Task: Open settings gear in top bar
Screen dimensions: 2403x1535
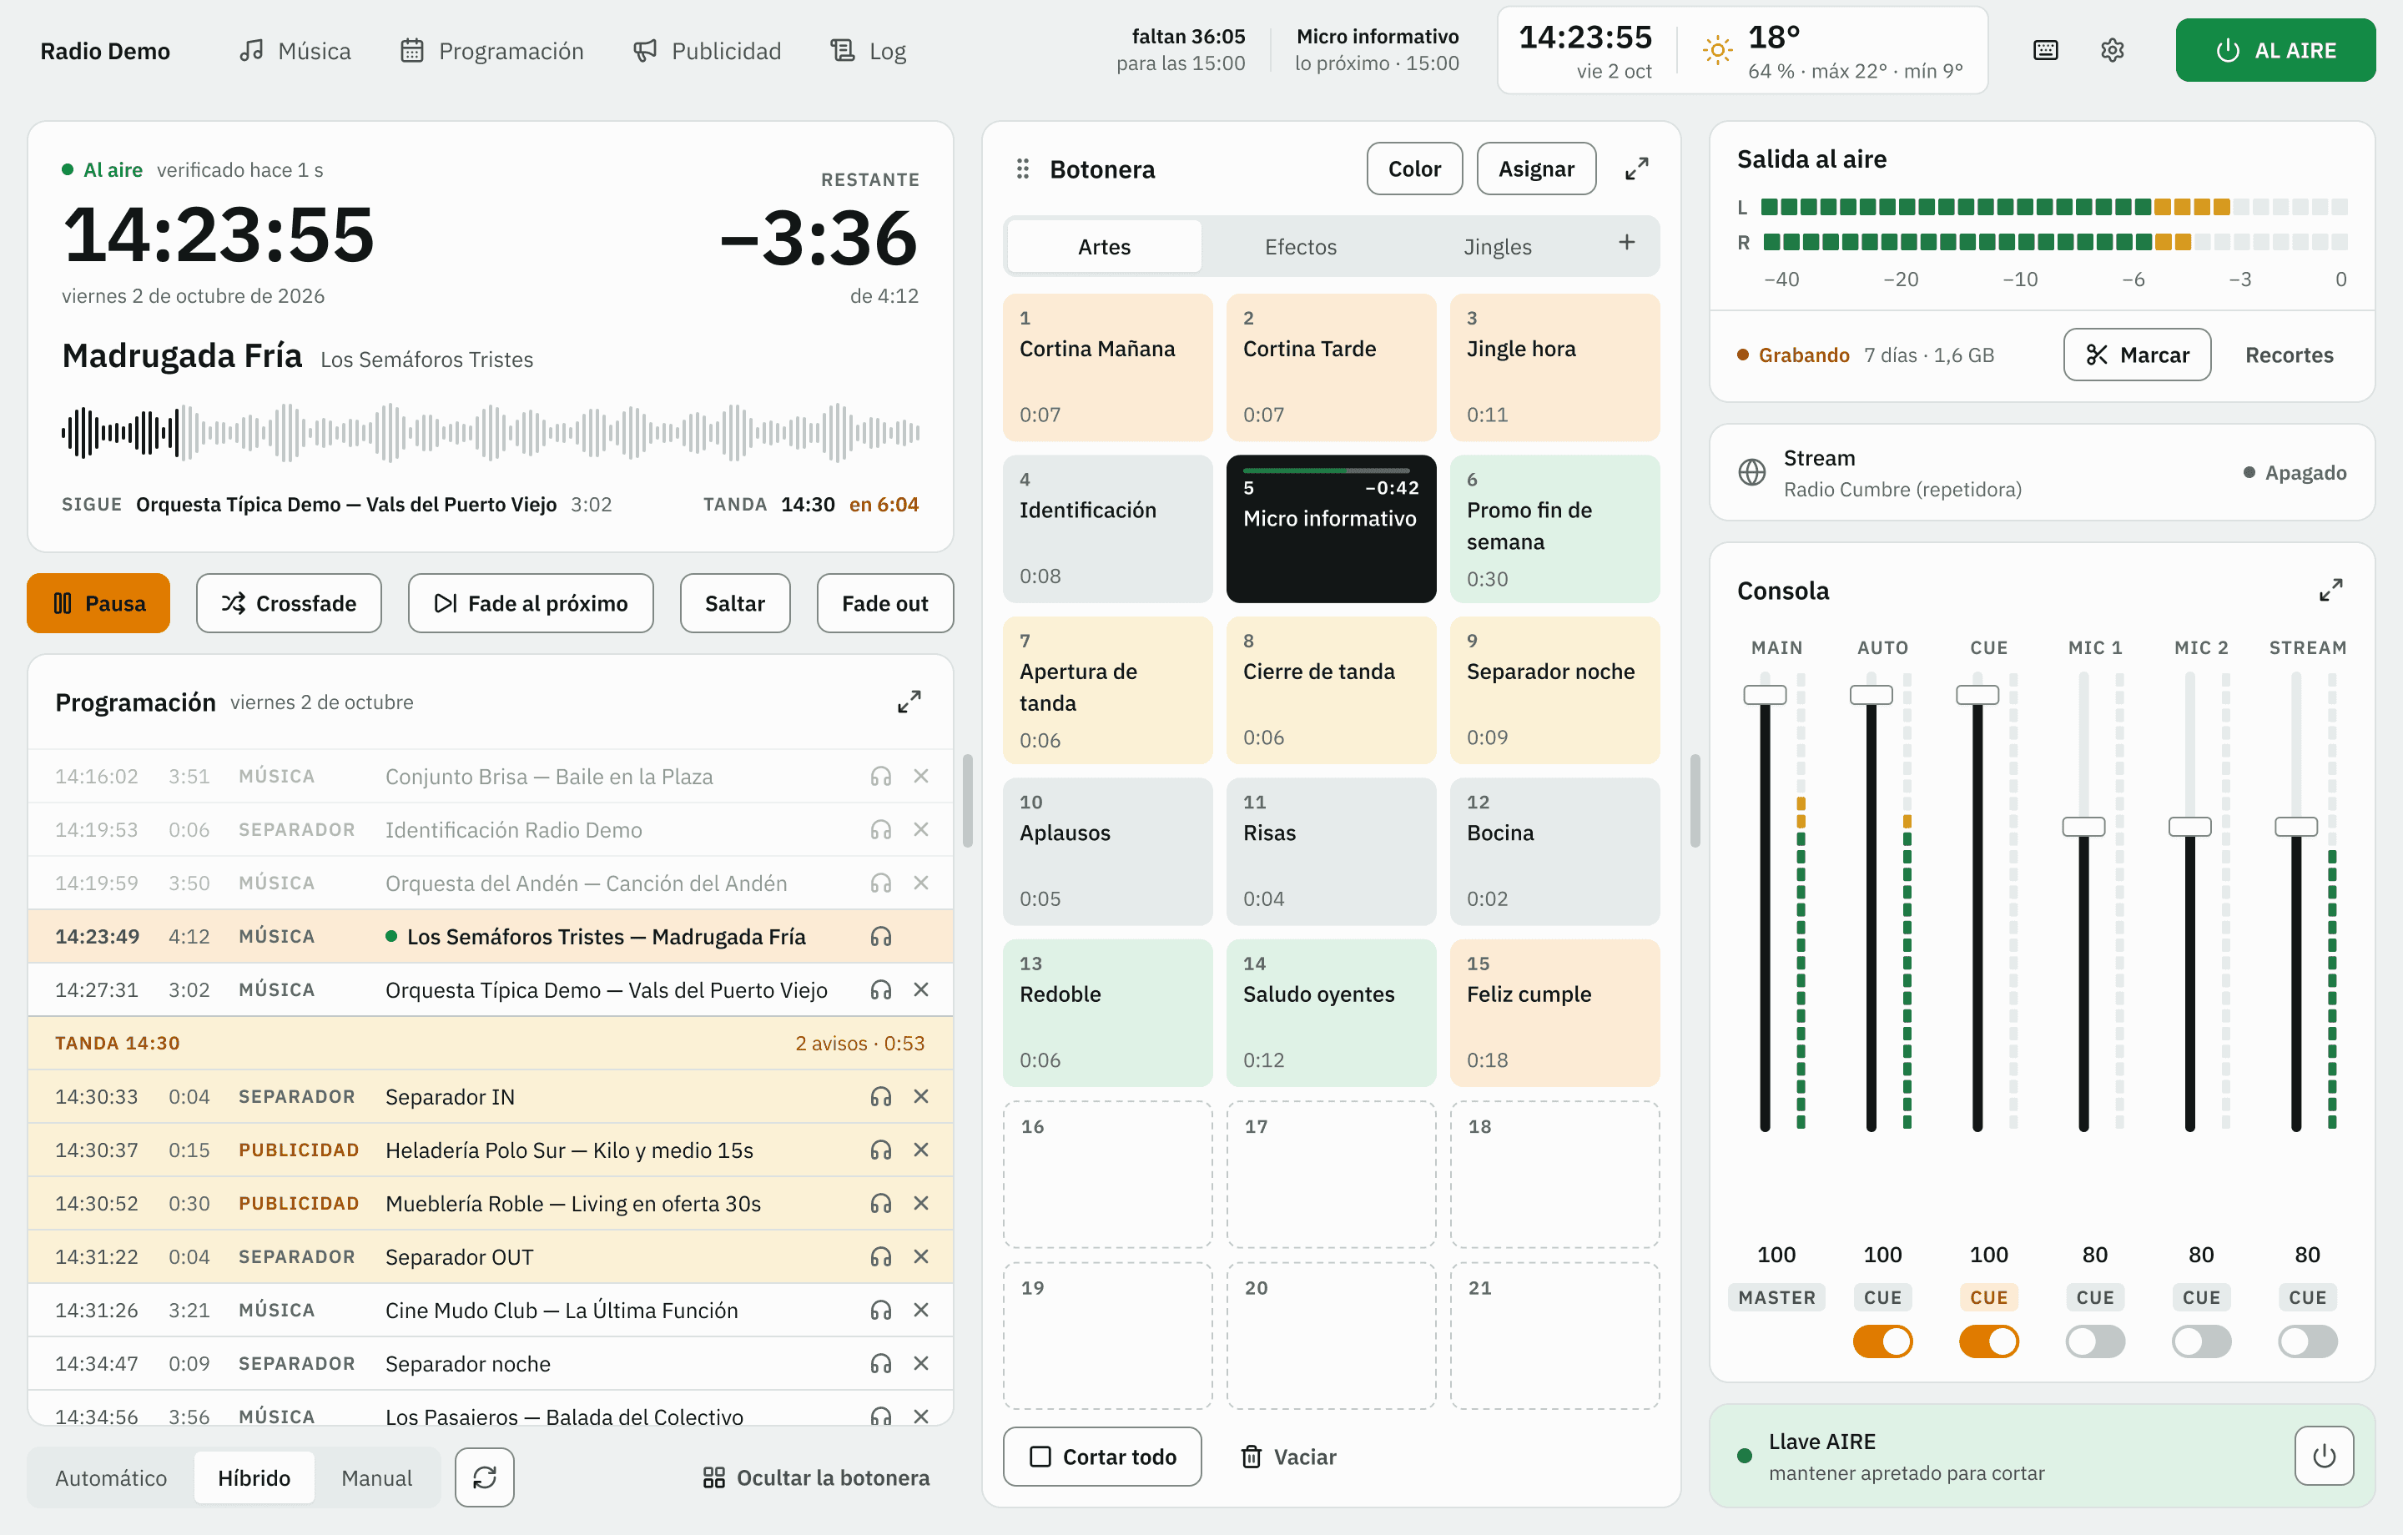Action: [x=2112, y=51]
